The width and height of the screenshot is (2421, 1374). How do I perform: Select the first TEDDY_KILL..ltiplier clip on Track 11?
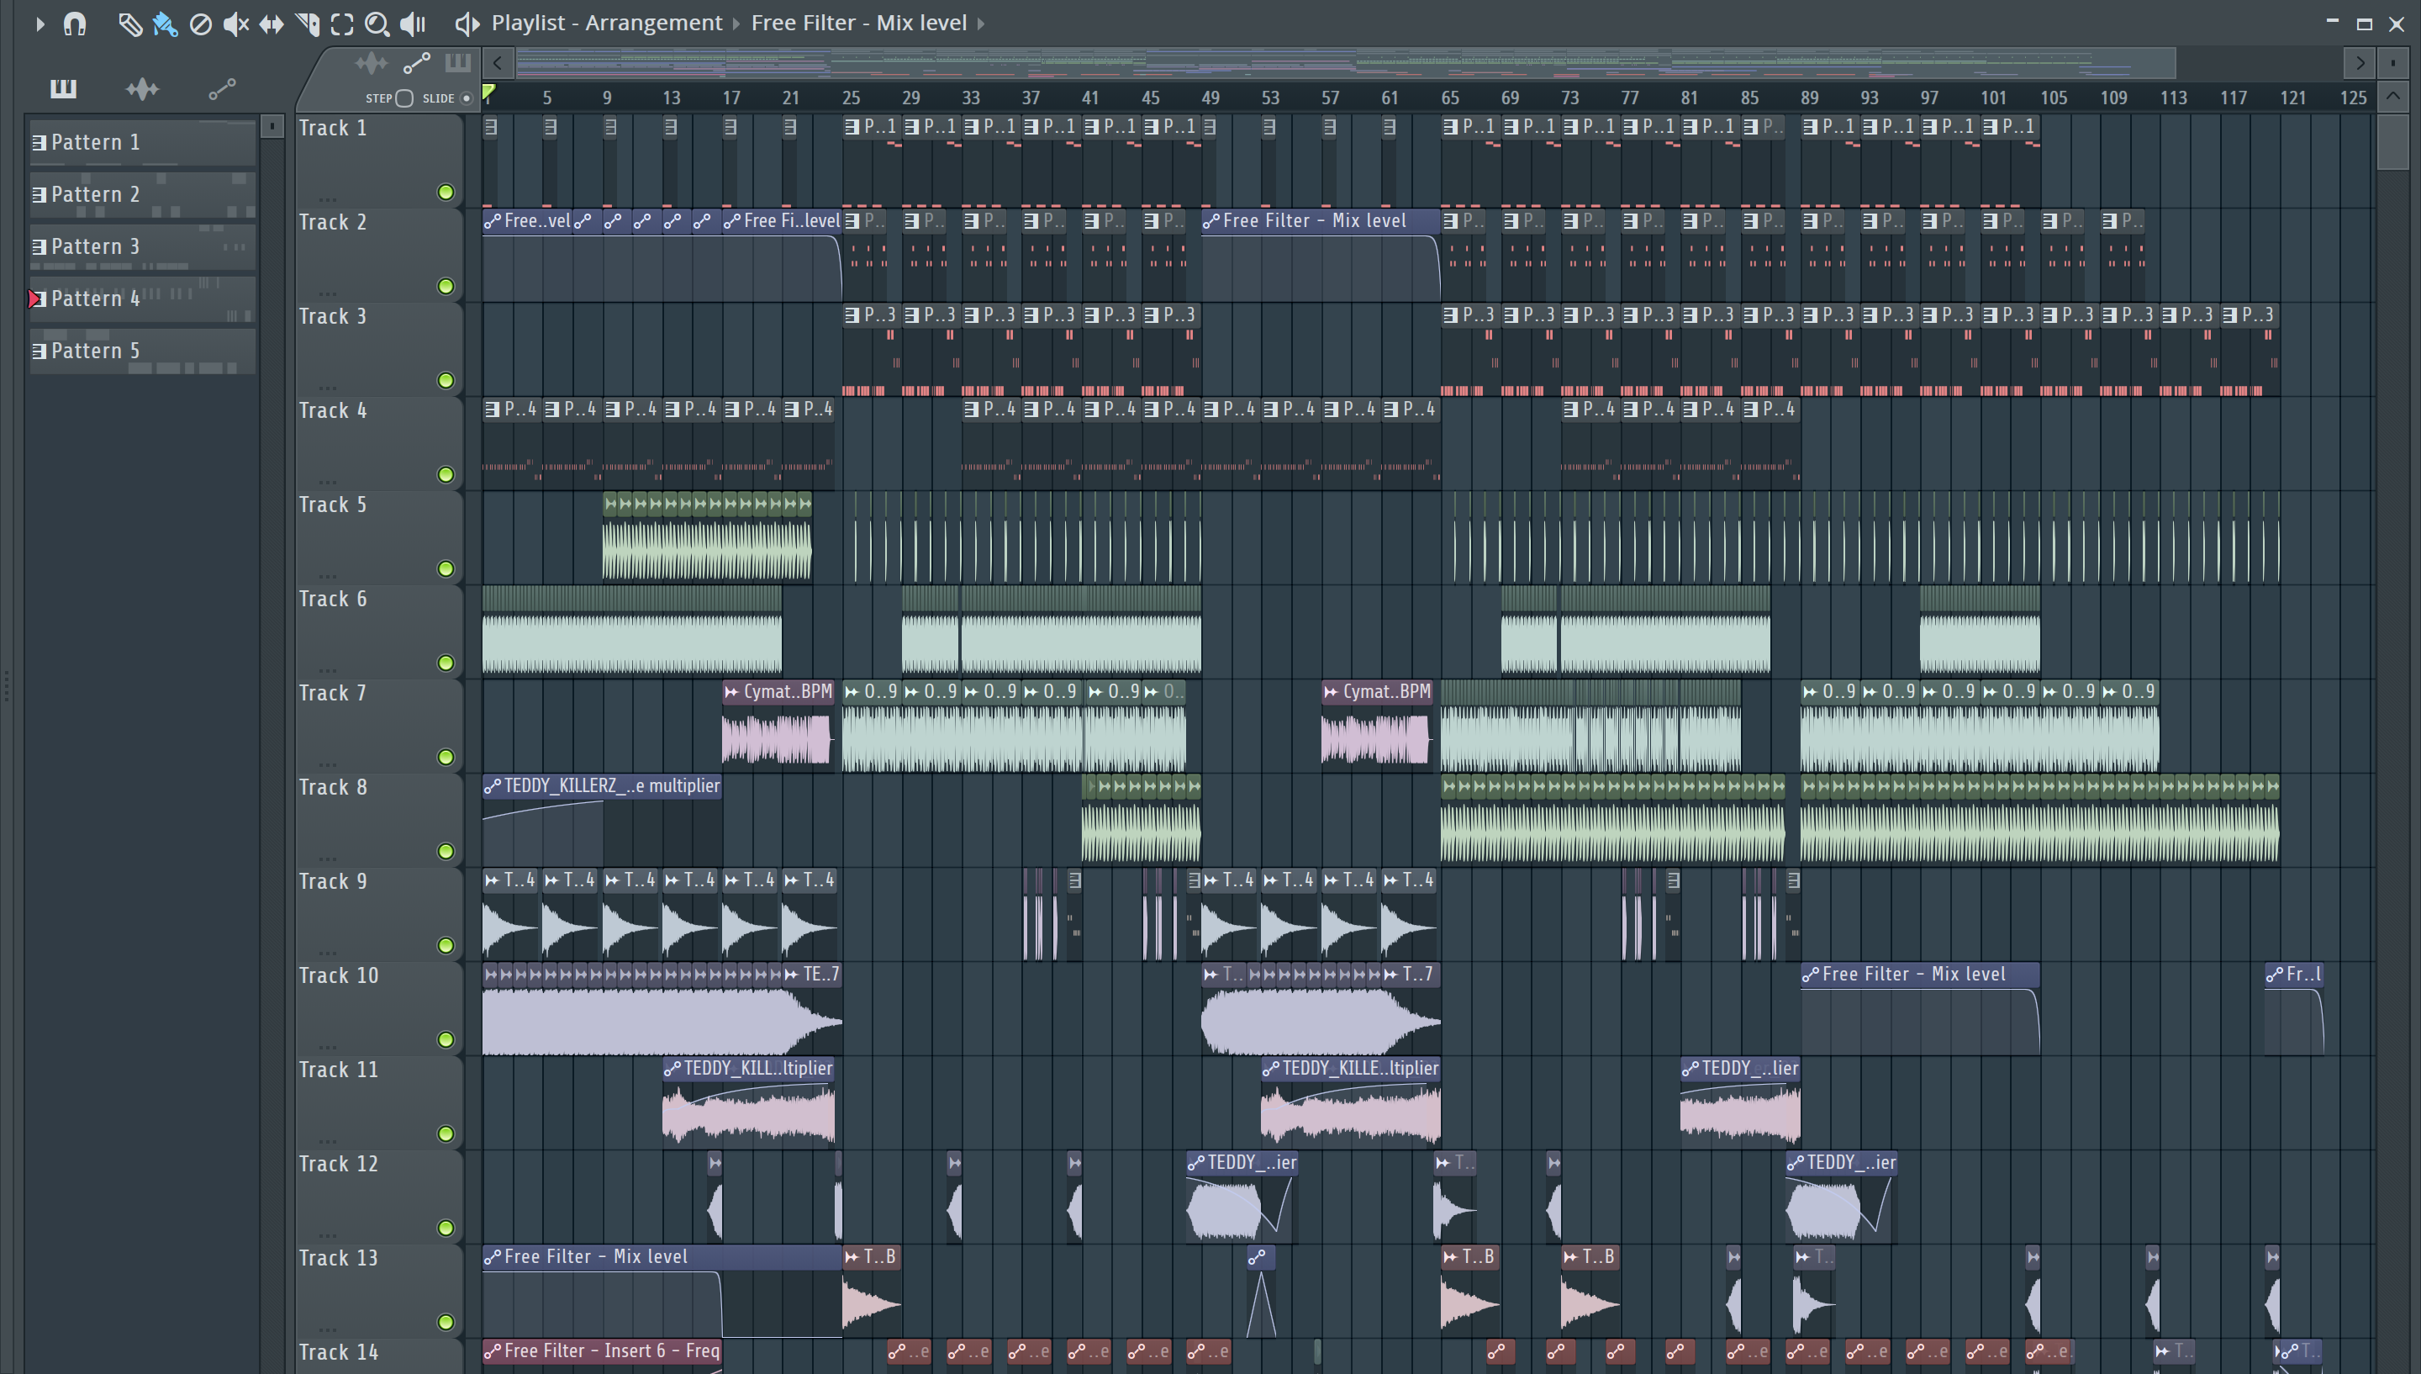[749, 1102]
